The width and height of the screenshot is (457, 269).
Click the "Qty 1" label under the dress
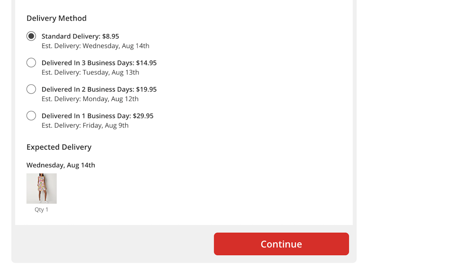click(42, 210)
